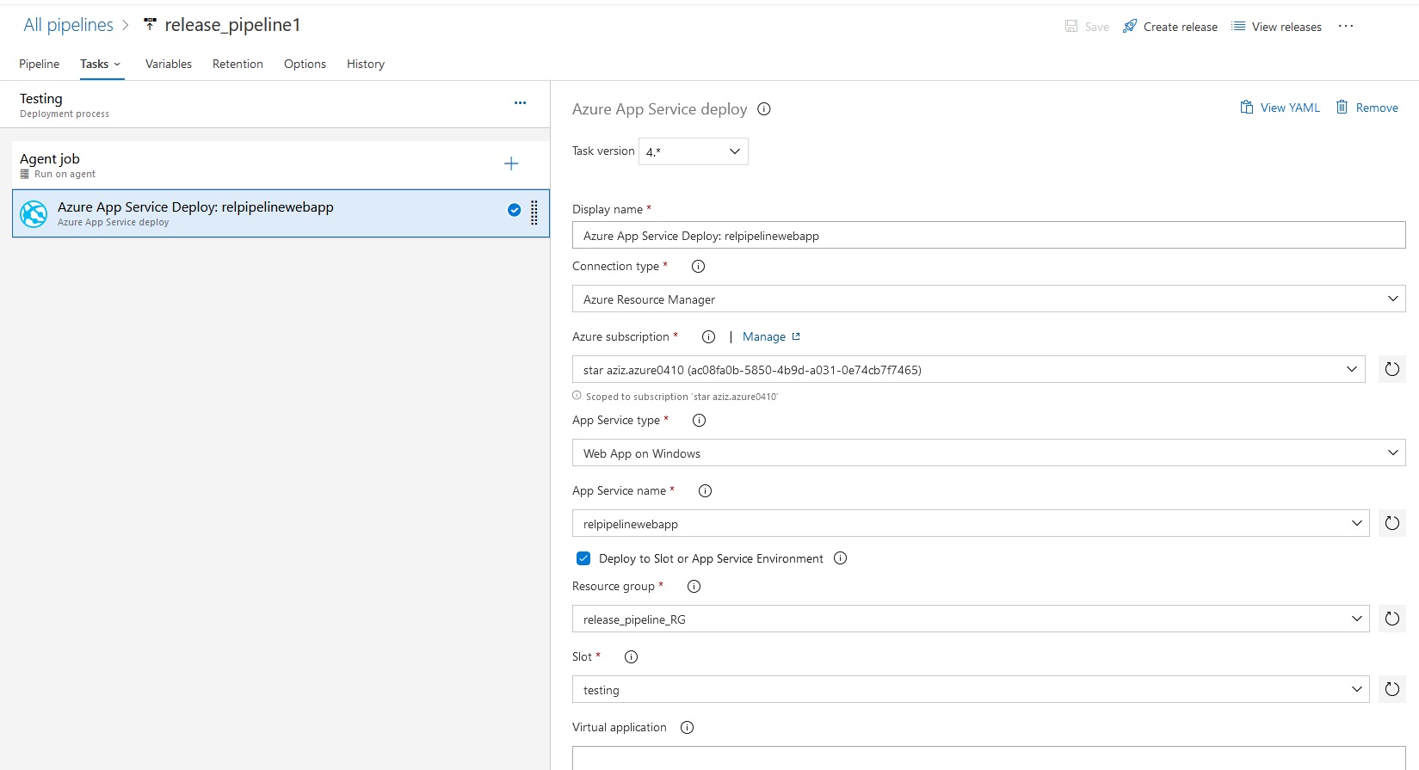This screenshot has width=1419, height=770.
Task: Click the Display name input field
Action: (989, 235)
